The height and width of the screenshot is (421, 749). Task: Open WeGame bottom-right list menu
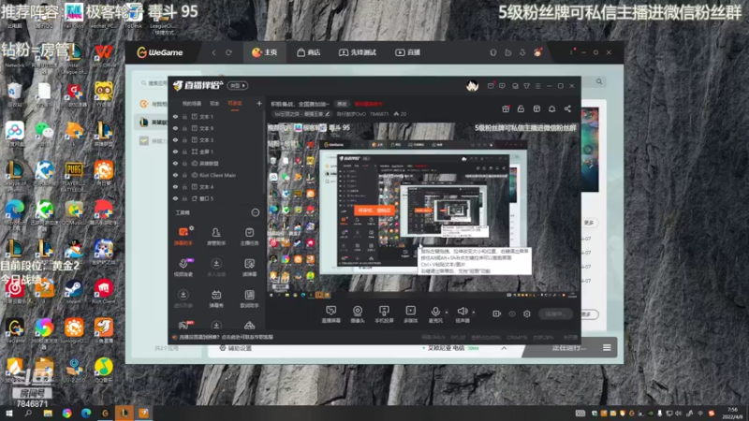click(607, 347)
